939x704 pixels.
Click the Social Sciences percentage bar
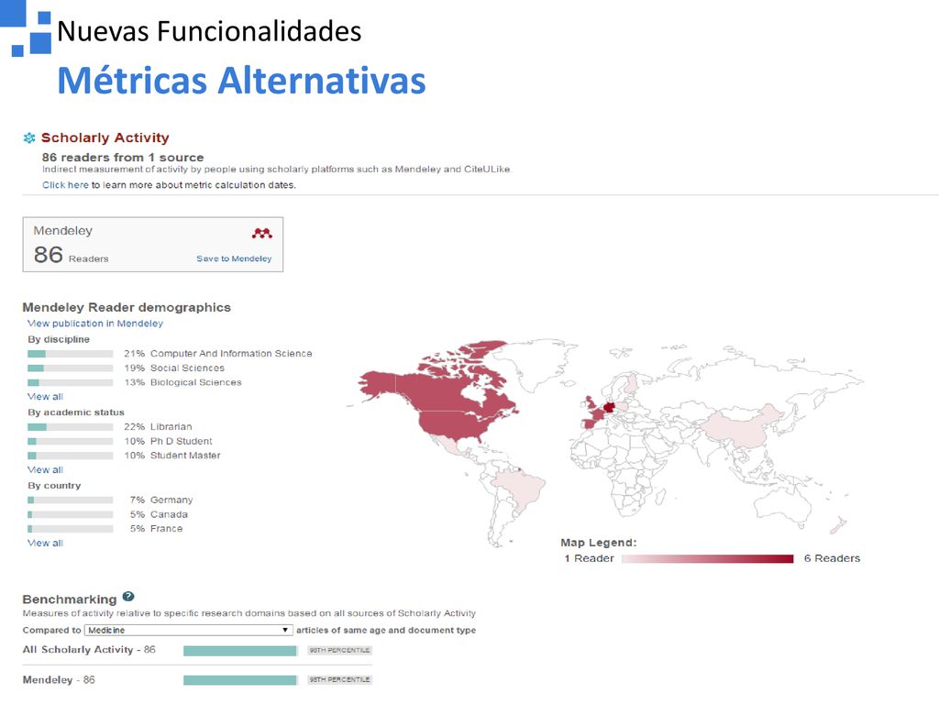[70, 368]
